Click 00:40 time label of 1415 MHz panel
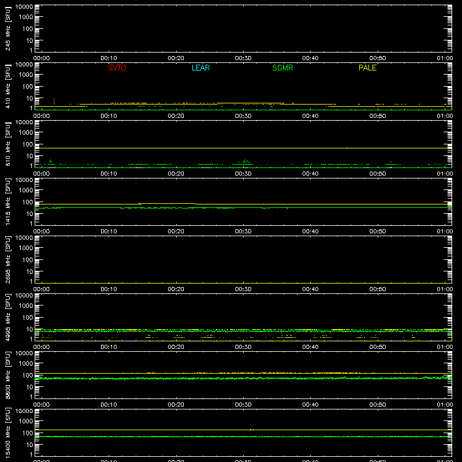 point(310,232)
